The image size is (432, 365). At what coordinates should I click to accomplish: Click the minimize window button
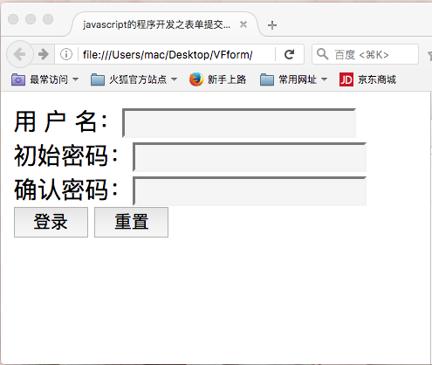pyautogui.click(x=31, y=19)
